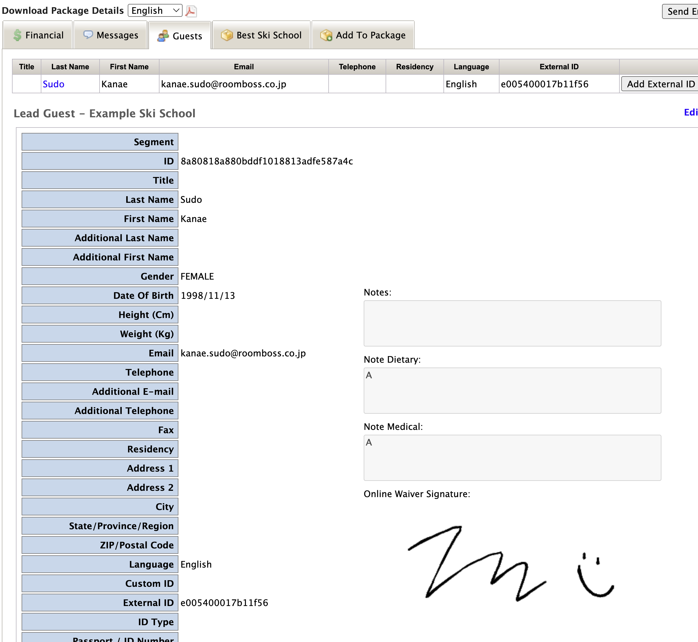Click the Note Medical text area
The image size is (698, 642).
click(x=512, y=457)
